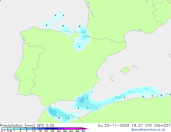The width and height of the screenshot is (171, 132).
Task: Select Mallorca island on the map
Action: coord(125,70)
